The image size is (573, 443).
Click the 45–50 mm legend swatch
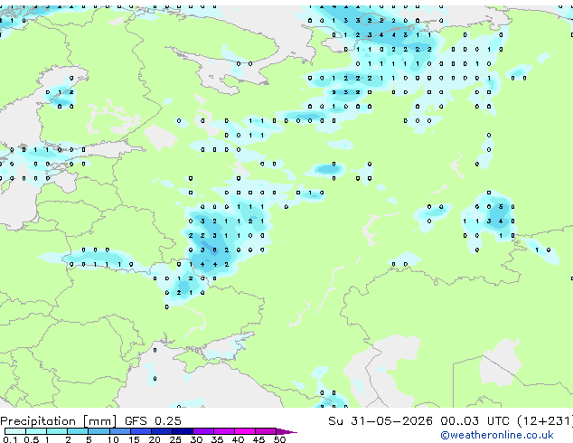266,431
